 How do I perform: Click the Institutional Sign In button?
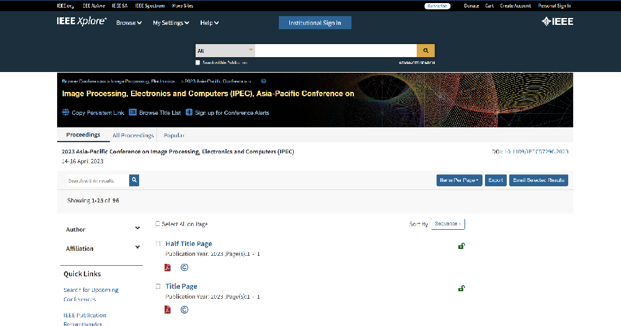[x=315, y=23]
